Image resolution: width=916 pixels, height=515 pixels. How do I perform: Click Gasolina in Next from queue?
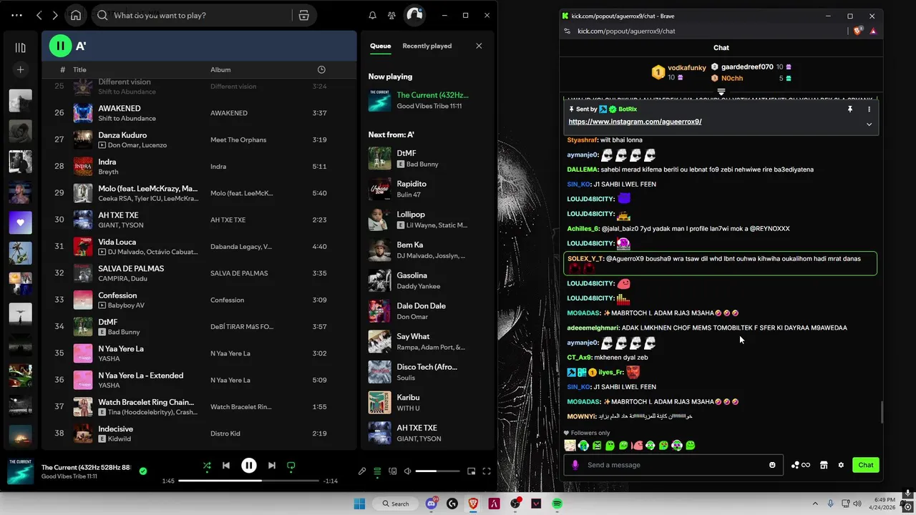click(427, 280)
